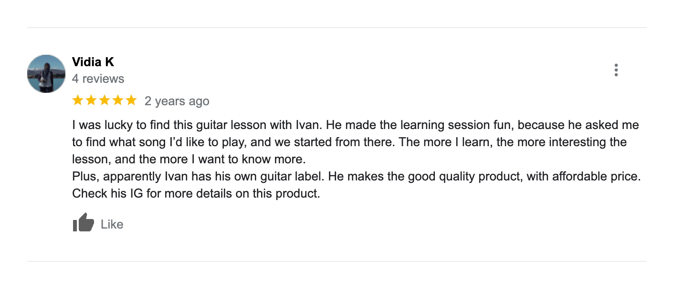
Task: Click the Like text label
Action: [x=111, y=224]
